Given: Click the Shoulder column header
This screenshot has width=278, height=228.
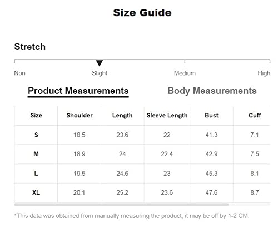Looking at the screenshot, I should pyautogui.click(x=80, y=115).
